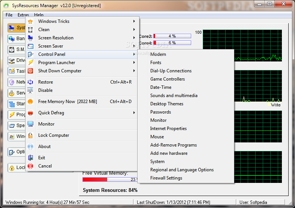
Task: Click the red X icon beside Cancel
Action: pyautogui.click(x=30, y=166)
